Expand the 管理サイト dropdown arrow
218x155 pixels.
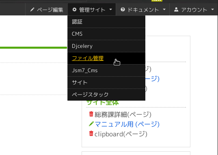click(x=111, y=9)
